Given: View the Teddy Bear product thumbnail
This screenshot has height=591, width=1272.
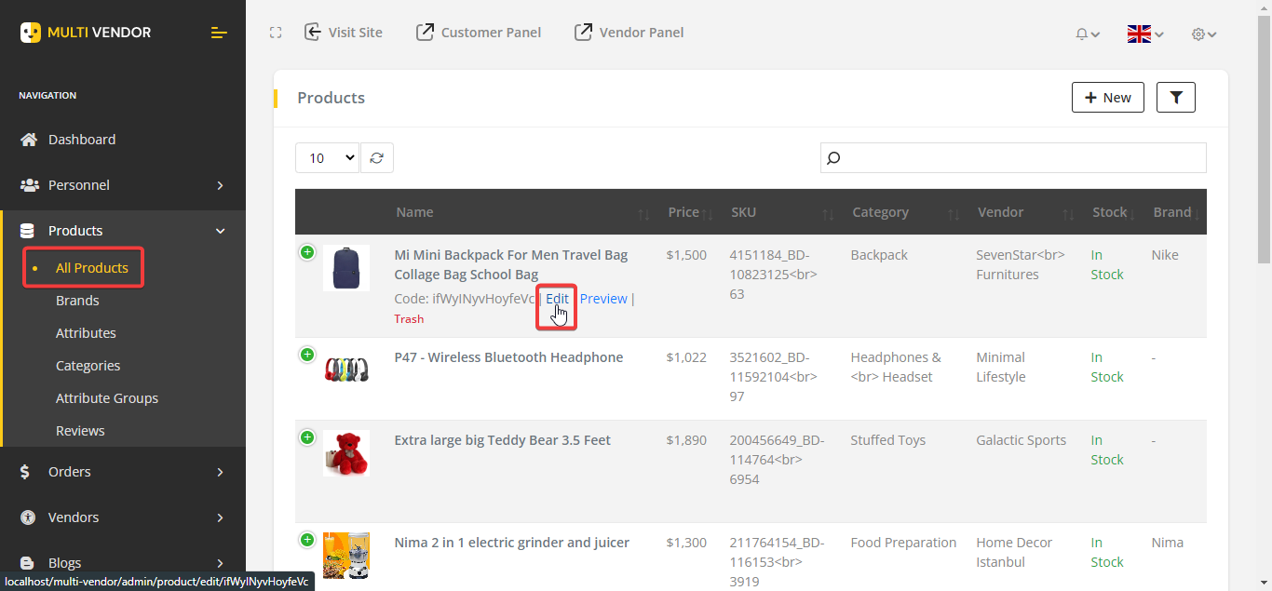Looking at the screenshot, I should (345, 453).
